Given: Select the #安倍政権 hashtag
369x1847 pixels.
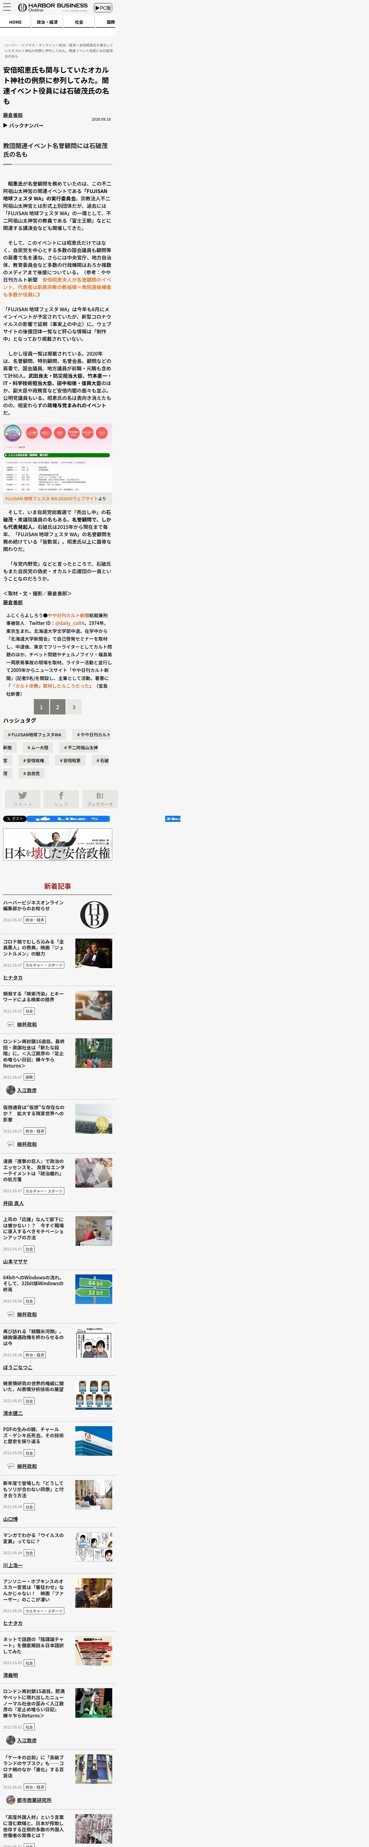Looking at the screenshot, I should click(34, 761).
